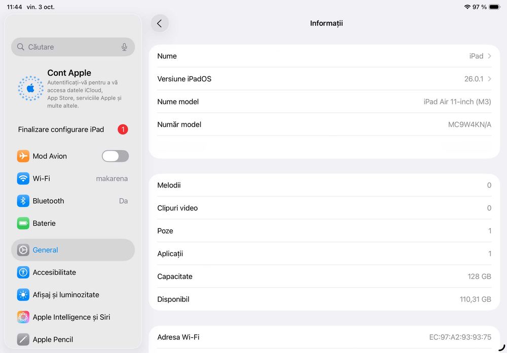The image size is (507, 353).
Task: Tap the General gear icon
Action: click(23, 250)
